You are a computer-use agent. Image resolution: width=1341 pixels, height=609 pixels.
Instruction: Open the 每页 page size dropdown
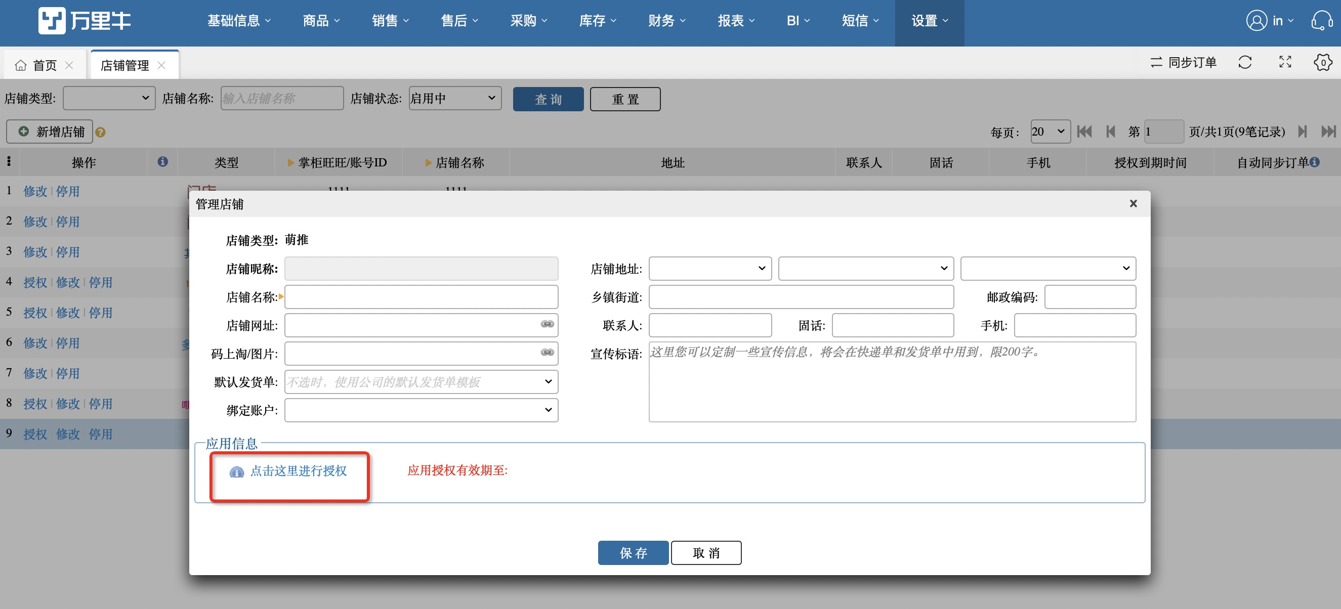(1050, 132)
